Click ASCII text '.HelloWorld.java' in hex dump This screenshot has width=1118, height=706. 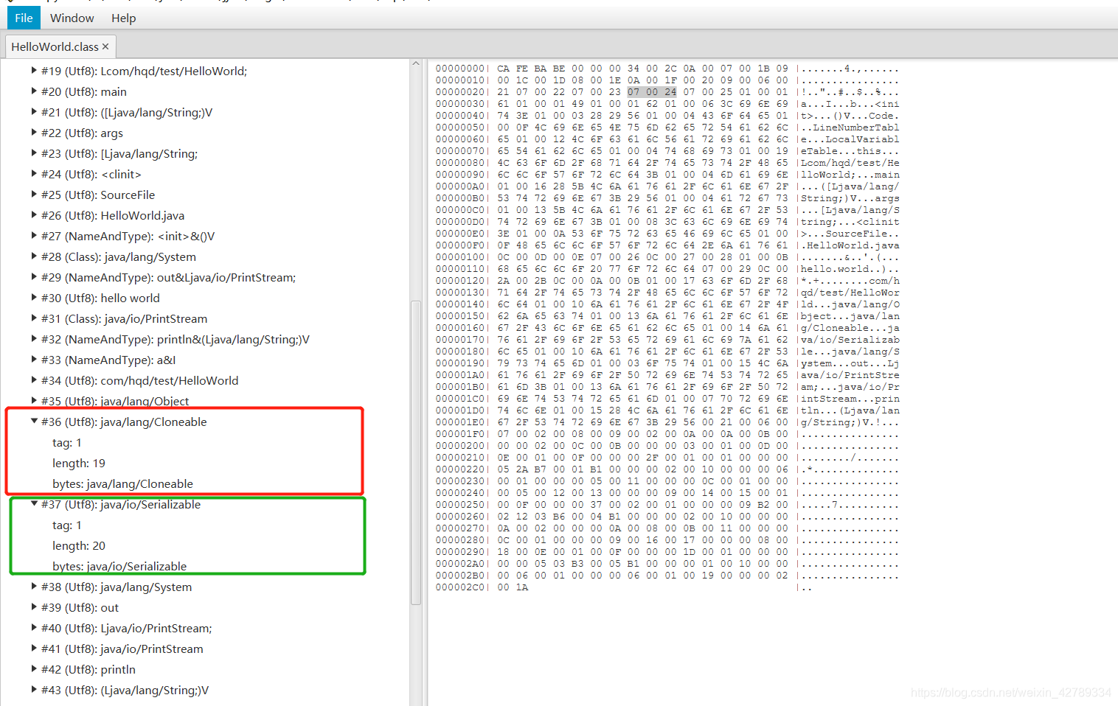tap(850, 245)
